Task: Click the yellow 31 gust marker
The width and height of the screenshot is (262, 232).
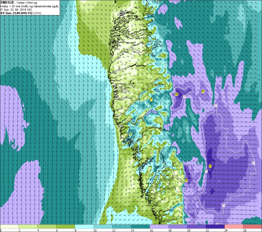Action: [x=210, y=166]
